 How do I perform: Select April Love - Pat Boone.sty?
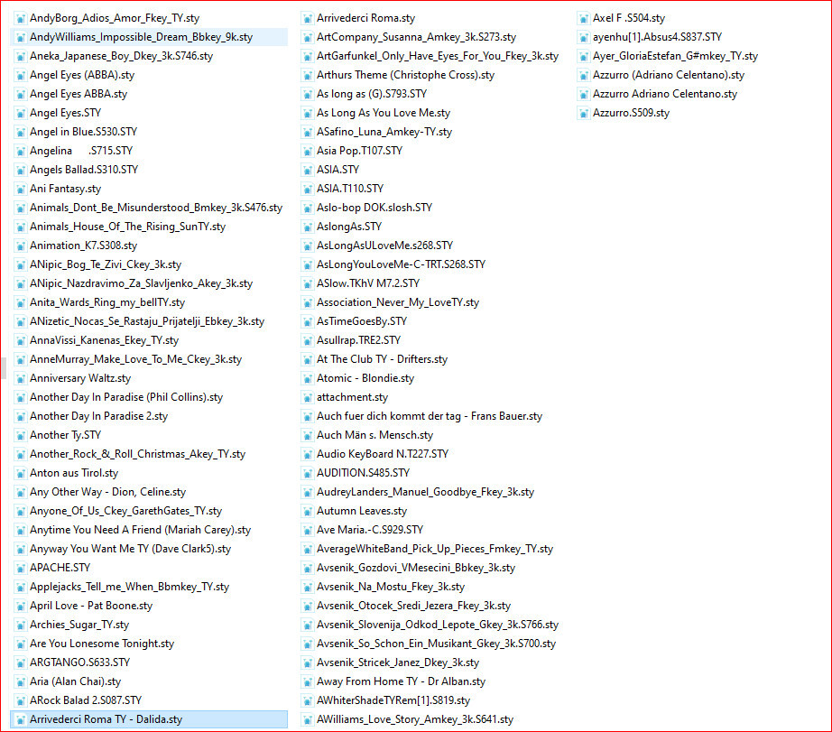pyautogui.click(x=91, y=607)
